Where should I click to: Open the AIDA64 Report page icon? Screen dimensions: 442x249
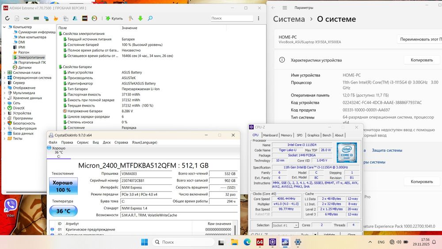coord(17,18)
